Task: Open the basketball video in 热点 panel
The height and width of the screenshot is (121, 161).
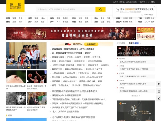Action: (x=136, y=51)
